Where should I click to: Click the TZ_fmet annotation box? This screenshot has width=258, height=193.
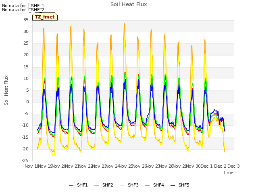(45, 16)
